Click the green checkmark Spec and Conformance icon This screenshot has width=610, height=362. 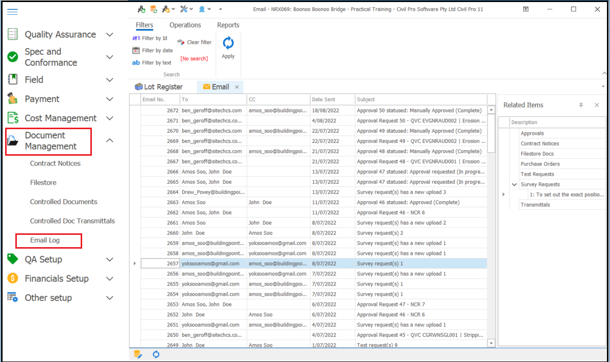(x=13, y=57)
